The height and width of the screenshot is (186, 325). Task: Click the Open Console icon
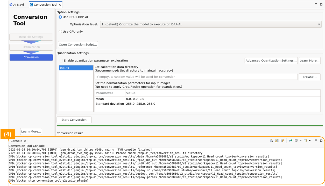(x=305, y=141)
